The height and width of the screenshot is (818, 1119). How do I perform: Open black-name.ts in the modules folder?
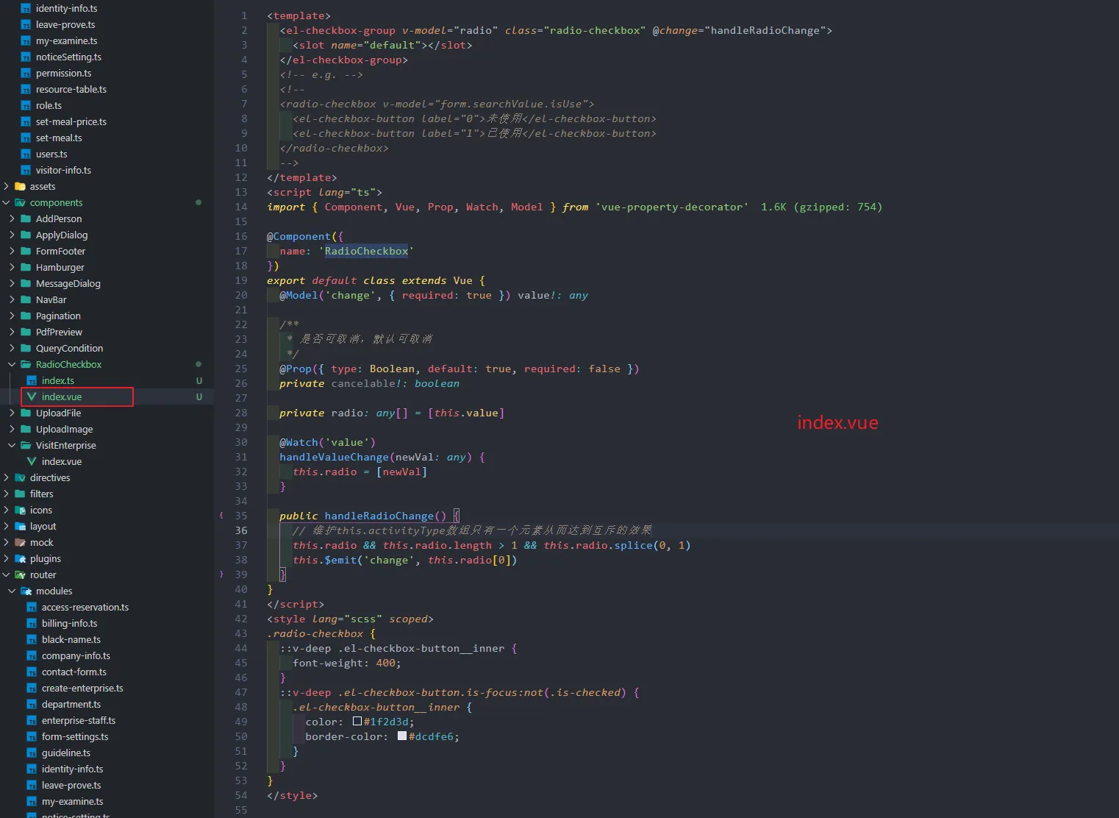coord(71,639)
